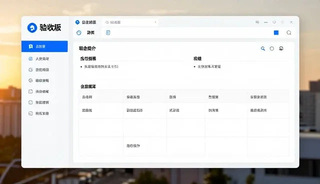Click the title bar search field with the cloud icon
320x184 pixels.
click(x=130, y=22)
